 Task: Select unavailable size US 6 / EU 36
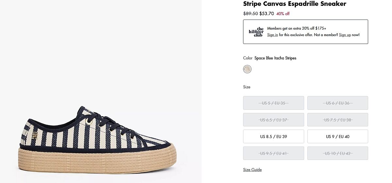(x=337, y=103)
